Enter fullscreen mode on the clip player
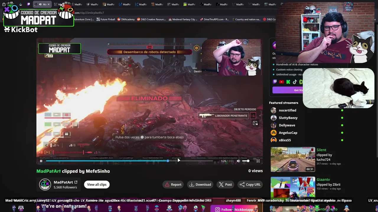The height and width of the screenshot is (212, 378). click(258, 161)
